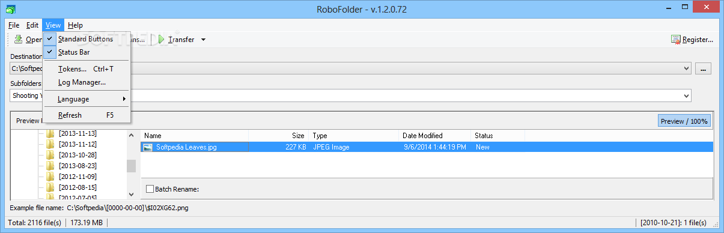
Task: Click the JPEG Image type cell
Action: point(331,147)
